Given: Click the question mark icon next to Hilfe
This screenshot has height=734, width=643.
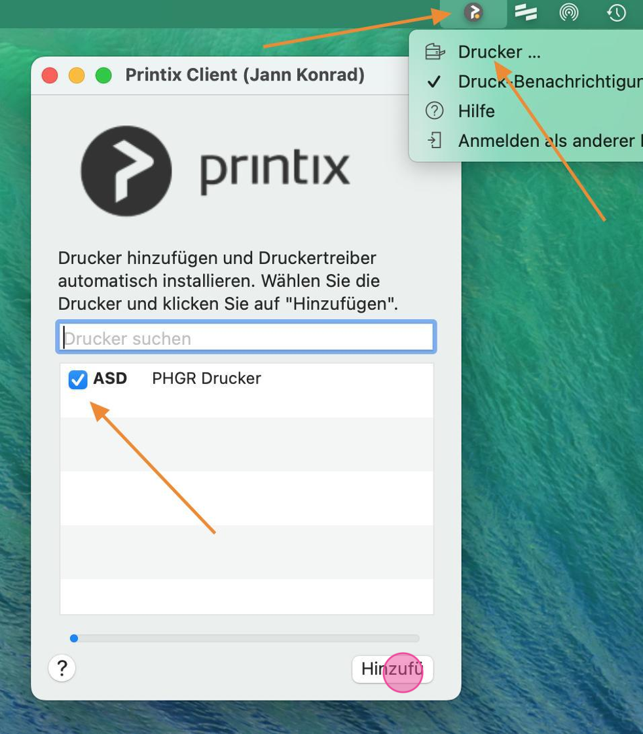Looking at the screenshot, I should click(434, 111).
